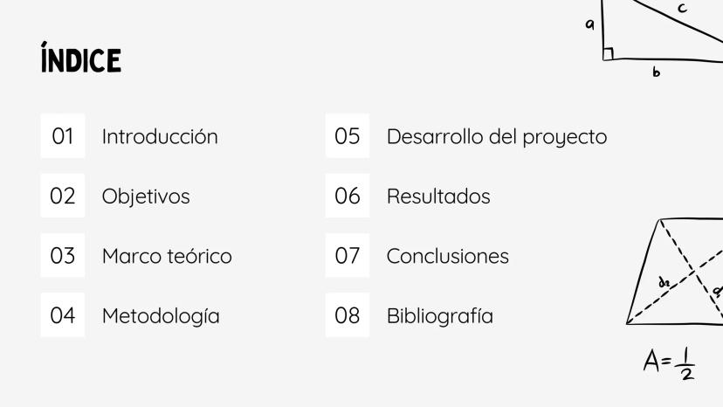Go to the Objetivos section link
Image resolution: width=723 pixels, height=407 pixels.
tap(146, 197)
